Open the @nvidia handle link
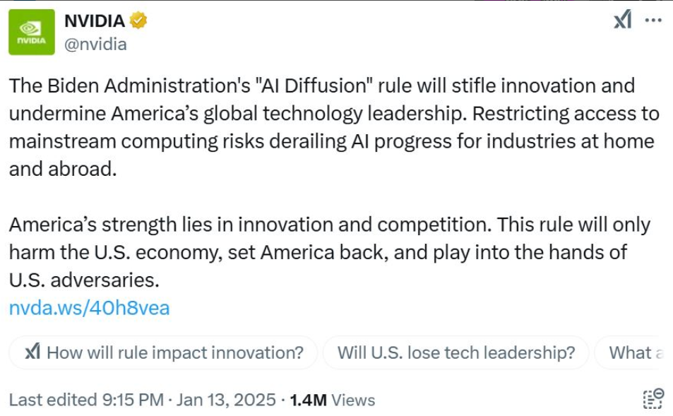The width and height of the screenshot is (673, 416). click(x=95, y=44)
